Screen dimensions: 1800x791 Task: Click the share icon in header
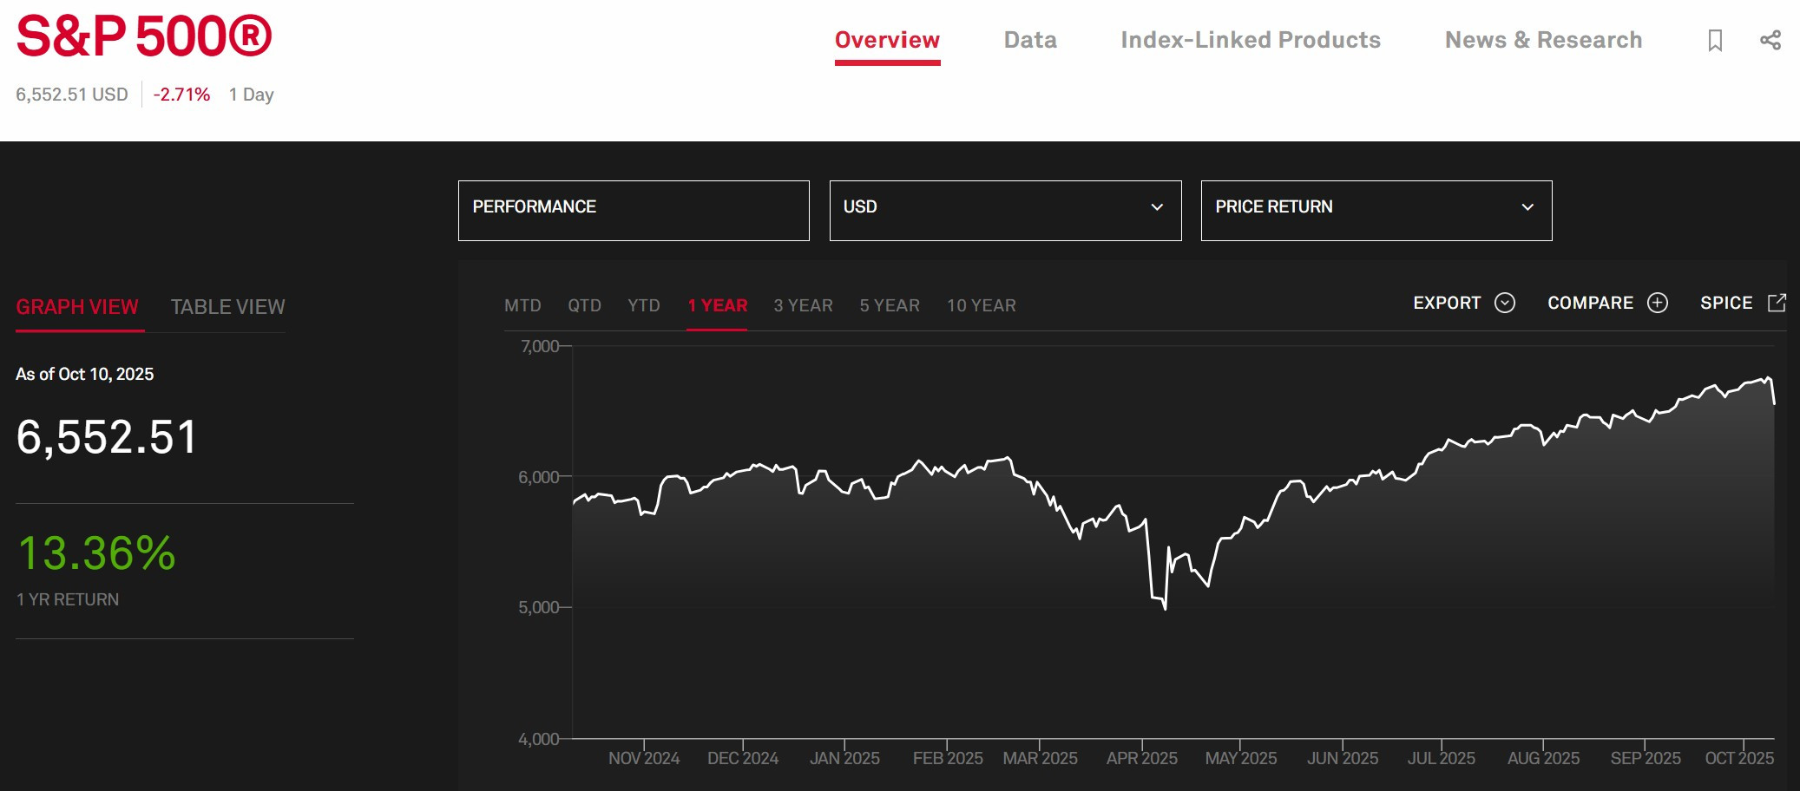tap(1770, 40)
